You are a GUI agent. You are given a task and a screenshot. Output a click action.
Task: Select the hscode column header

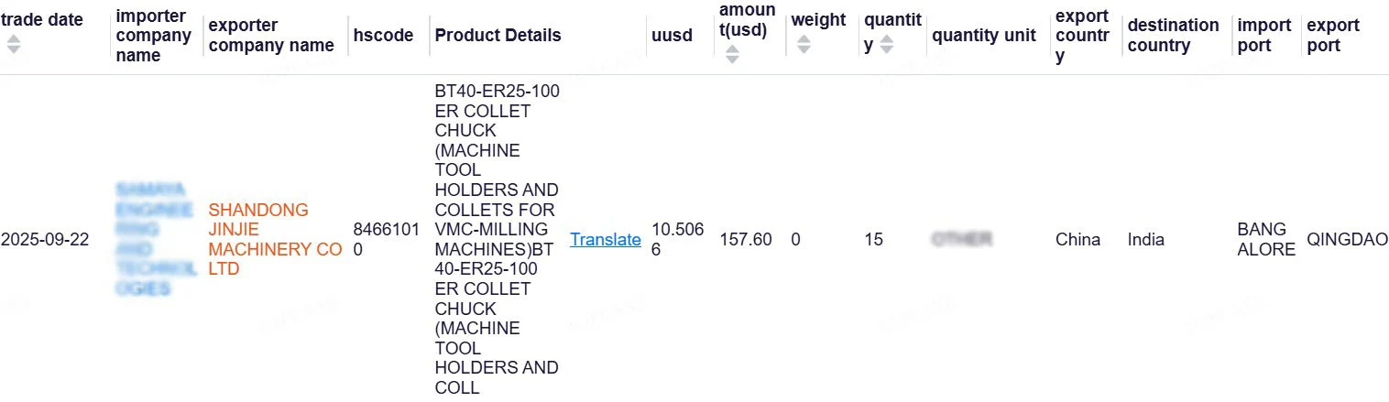coord(383,36)
